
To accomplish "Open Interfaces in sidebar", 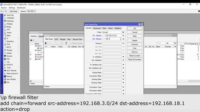I will coord(10,21).
